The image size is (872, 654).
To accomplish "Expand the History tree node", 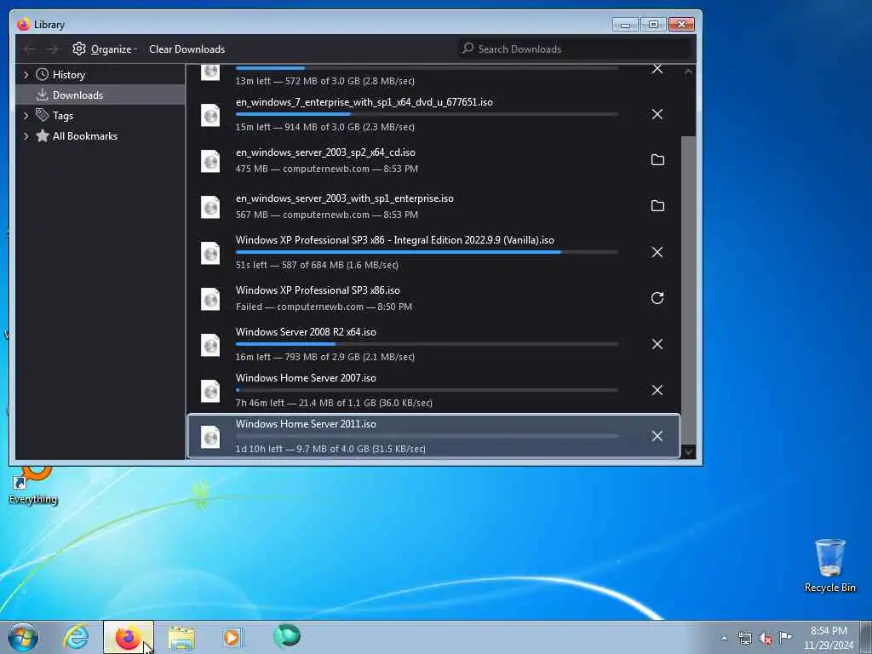I will click(x=26, y=75).
